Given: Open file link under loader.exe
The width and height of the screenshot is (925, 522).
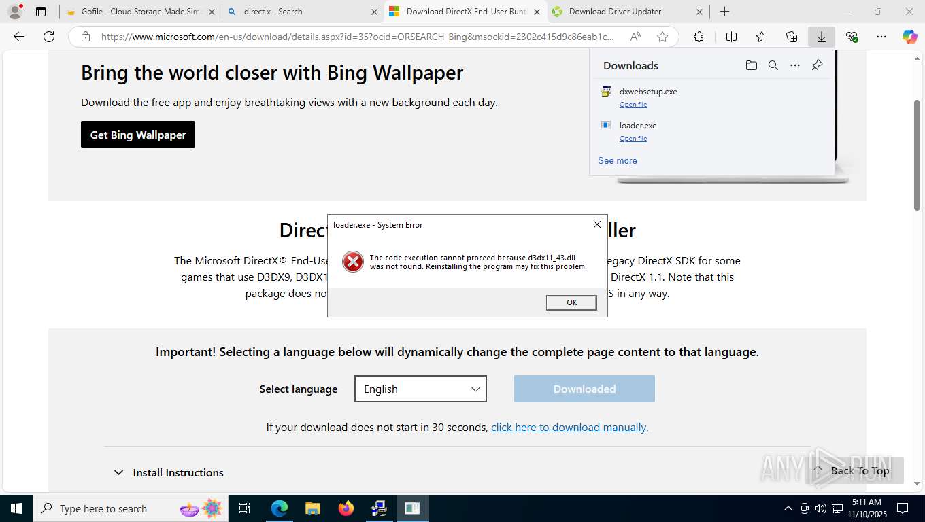Looking at the screenshot, I should (x=633, y=139).
